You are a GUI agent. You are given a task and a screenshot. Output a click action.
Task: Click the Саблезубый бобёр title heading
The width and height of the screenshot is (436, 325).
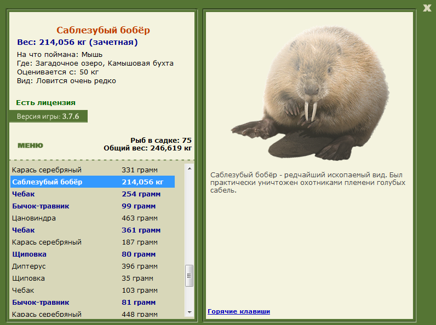coord(103,30)
